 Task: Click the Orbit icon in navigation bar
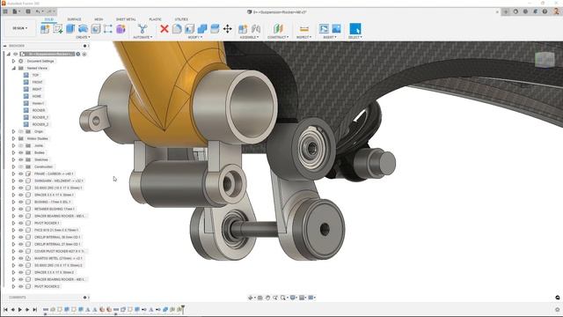coord(251,298)
